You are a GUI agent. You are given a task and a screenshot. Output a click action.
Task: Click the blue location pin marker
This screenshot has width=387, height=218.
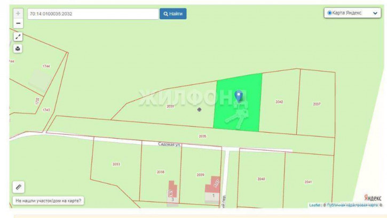click(239, 96)
